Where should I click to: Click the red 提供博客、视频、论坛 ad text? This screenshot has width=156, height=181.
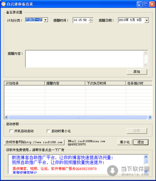click(55, 169)
